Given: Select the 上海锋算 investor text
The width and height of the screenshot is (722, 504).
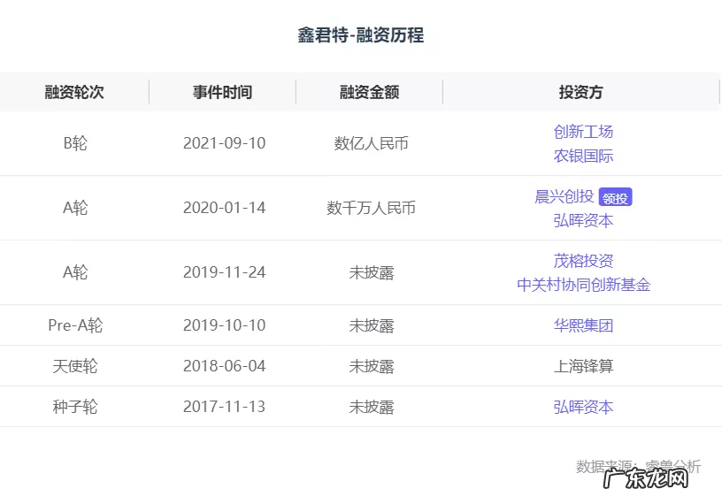Looking at the screenshot, I should click(583, 366).
